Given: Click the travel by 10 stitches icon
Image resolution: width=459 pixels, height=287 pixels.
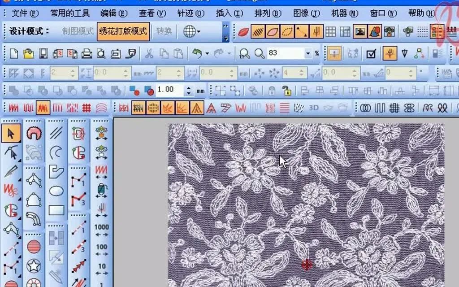Looking at the screenshot, I should tap(101, 269).
